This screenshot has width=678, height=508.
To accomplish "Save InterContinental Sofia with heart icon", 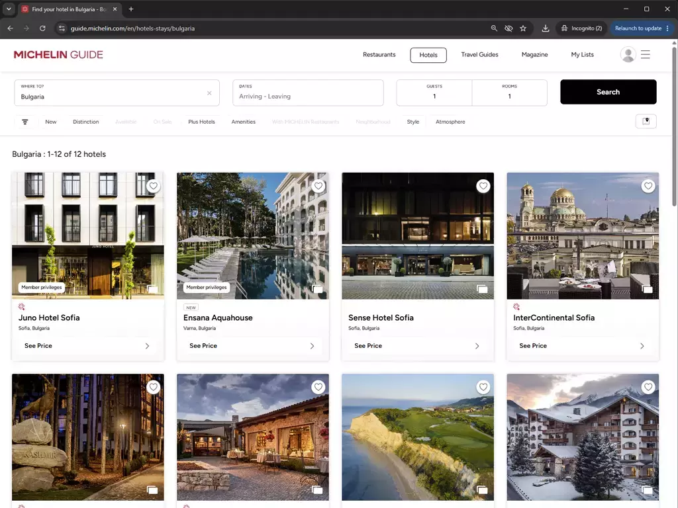I will [648, 186].
